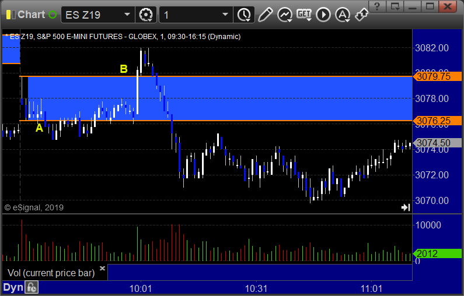Screen dimensions: 464x296
Task: Open the alerts circled-A icon
Action: [343, 15]
